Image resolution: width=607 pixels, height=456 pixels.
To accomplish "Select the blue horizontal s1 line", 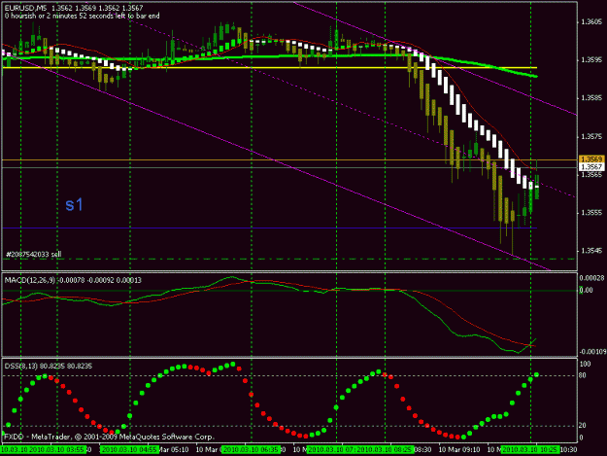I will click(269, 228).
